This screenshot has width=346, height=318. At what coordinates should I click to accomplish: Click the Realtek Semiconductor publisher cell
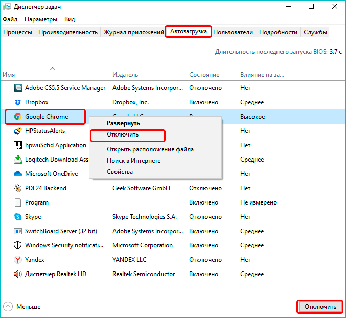pos(144,274)
